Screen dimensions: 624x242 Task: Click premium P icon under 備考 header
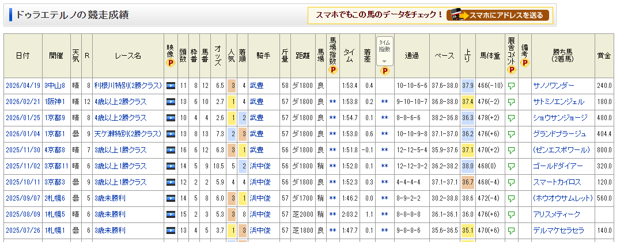pos(524,63)
